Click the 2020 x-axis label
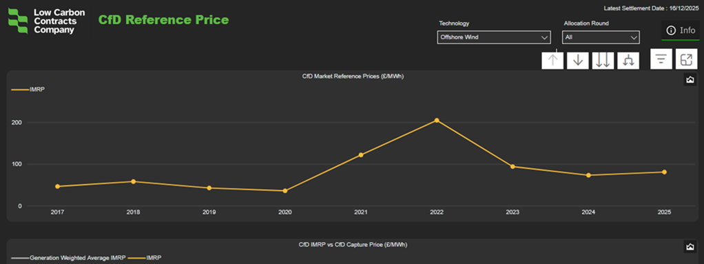 [284, 212]
